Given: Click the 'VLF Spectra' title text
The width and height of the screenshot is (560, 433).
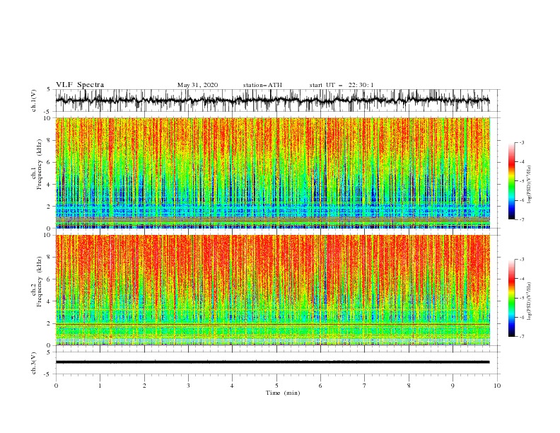Looking at the screenshot, I should 80,85.
